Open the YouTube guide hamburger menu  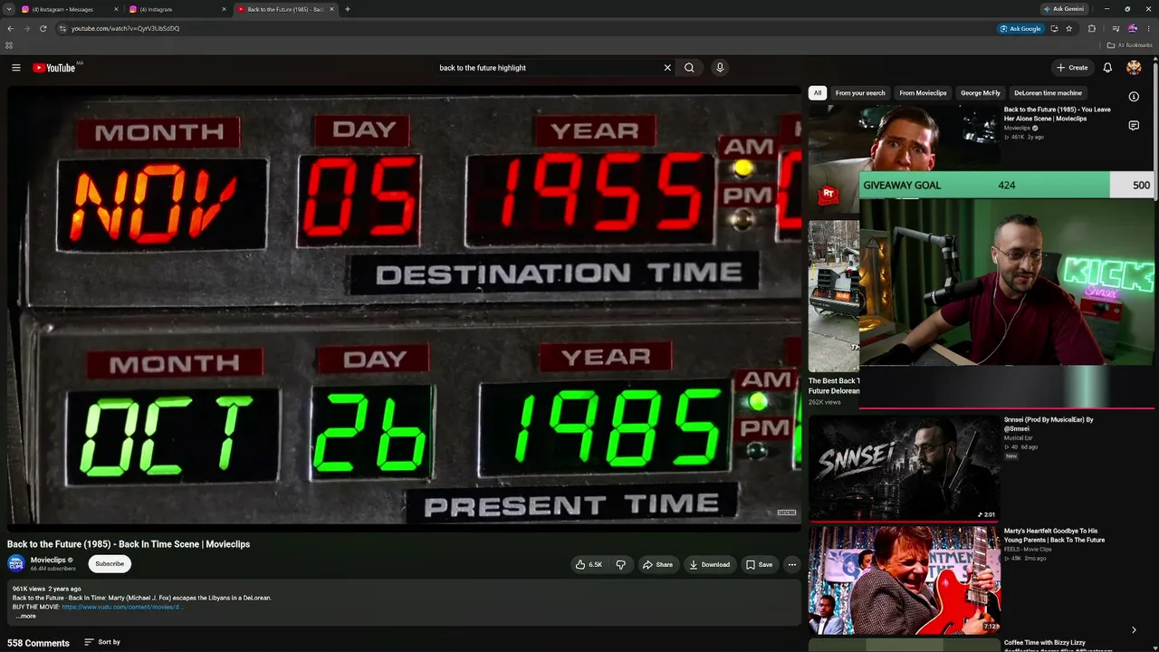click(16, 68)
